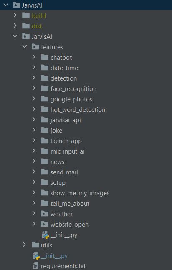This screenshot has height=270, width=172.
Task: Collapse the root JarvisAI project folder
Action: click(x=6, y=5)
